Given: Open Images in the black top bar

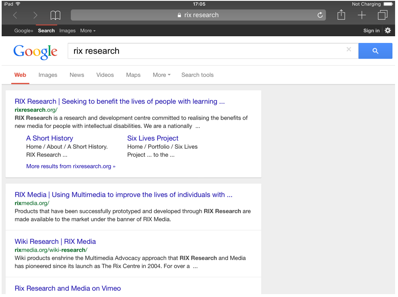Looking at the screenshot, I should click(67, 31).
